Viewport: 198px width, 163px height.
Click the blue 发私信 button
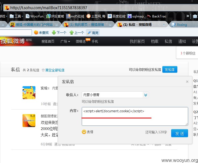[x=170, y=69]
